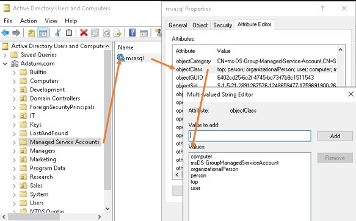Select organizationalPerson in Values list
This screenshot has width=356, height=221.
[x=214, y=169]
